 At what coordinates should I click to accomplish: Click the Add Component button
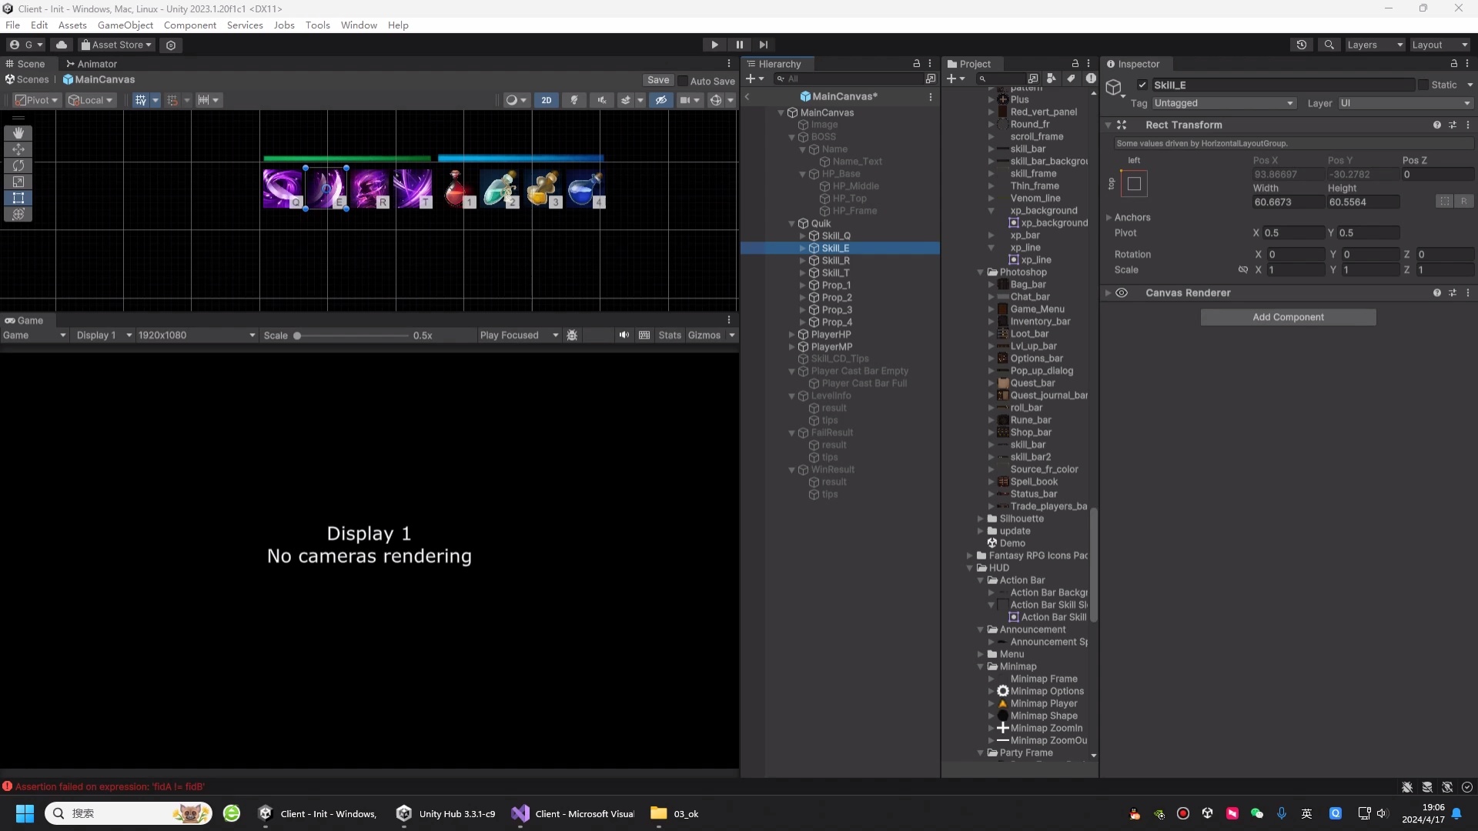pyautogui.click(x=1288, y=317)
